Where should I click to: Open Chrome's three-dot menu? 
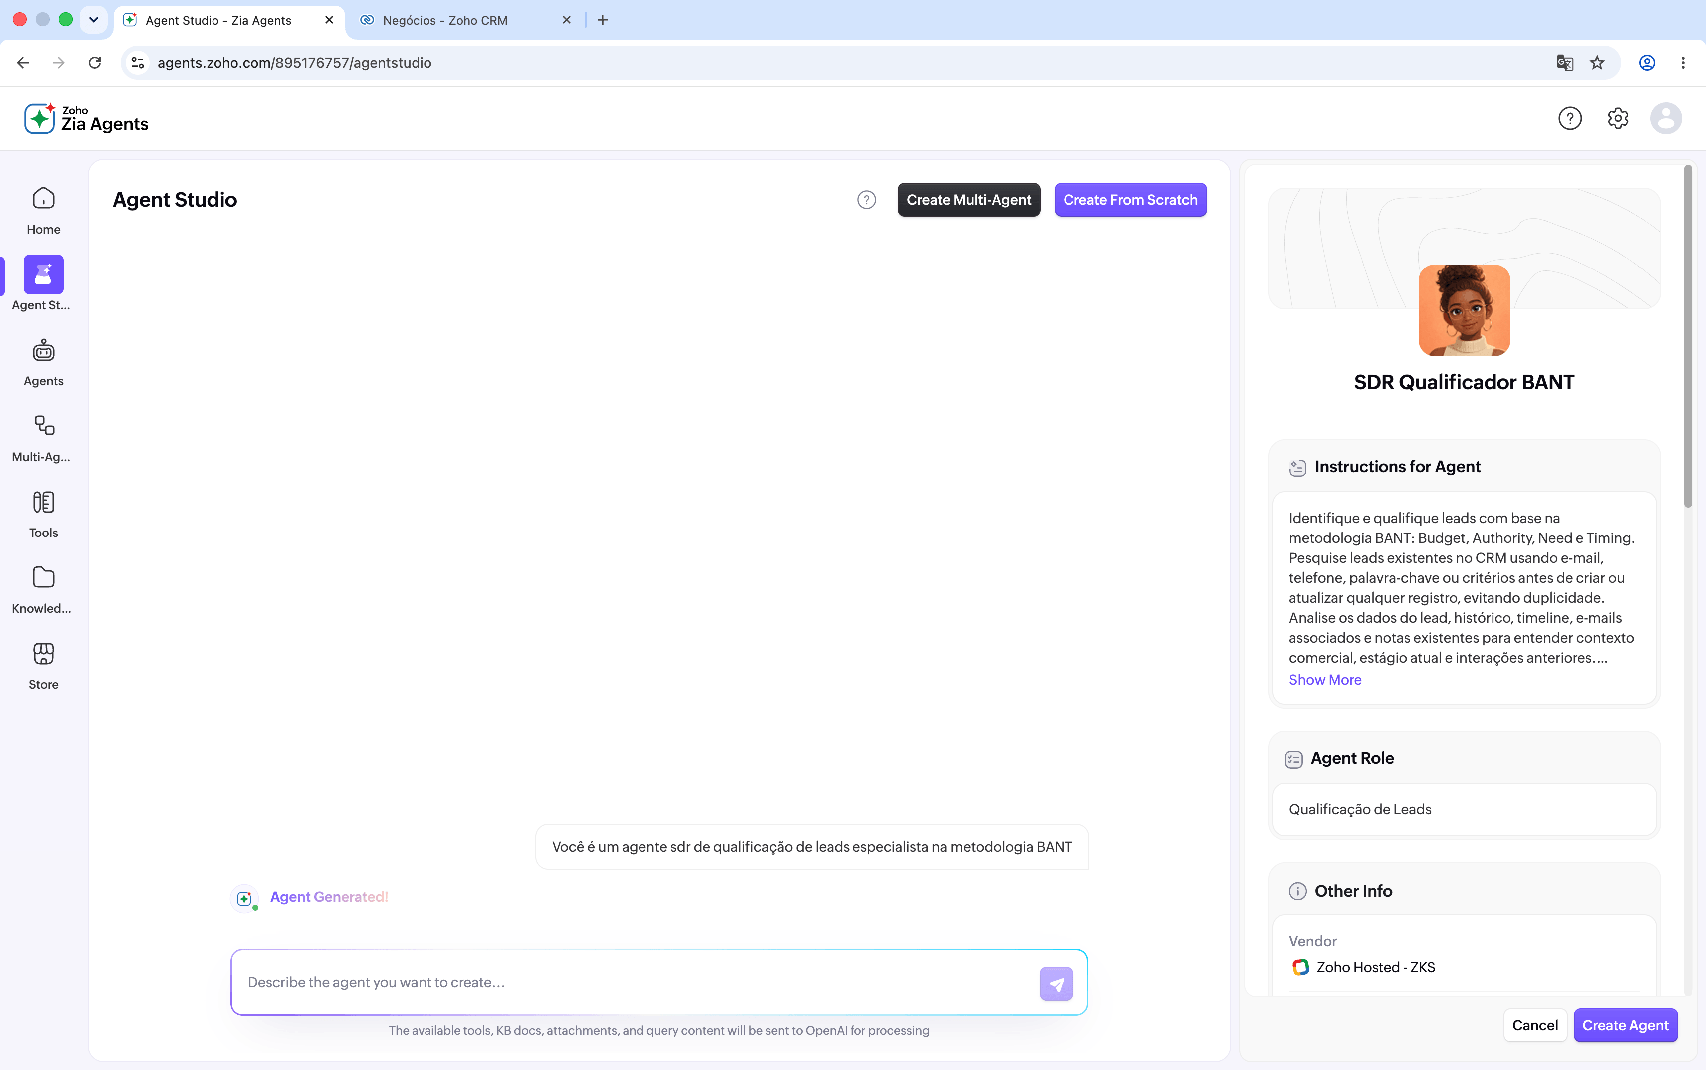coord(1683,63)
